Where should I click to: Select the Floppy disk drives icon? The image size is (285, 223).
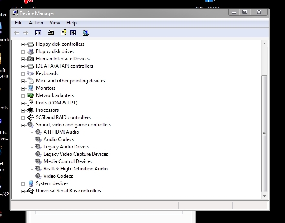click(31, 51)
